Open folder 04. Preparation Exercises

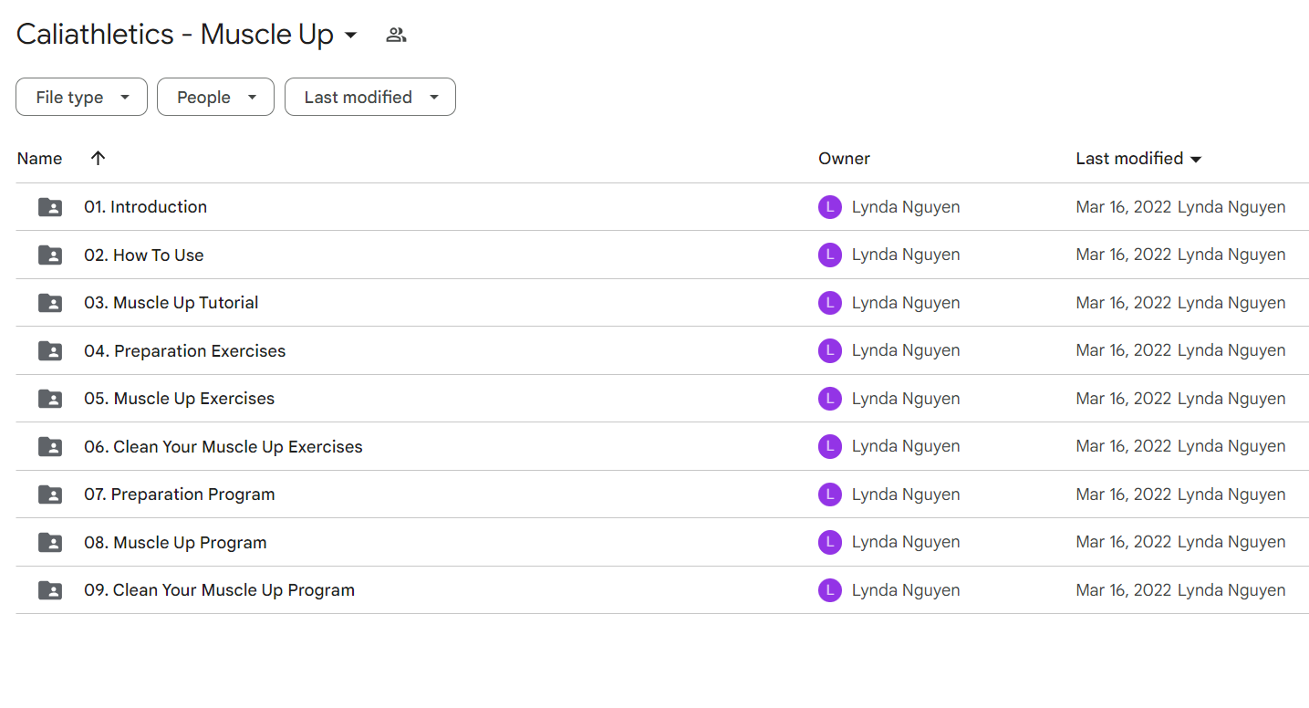[185, 350]
